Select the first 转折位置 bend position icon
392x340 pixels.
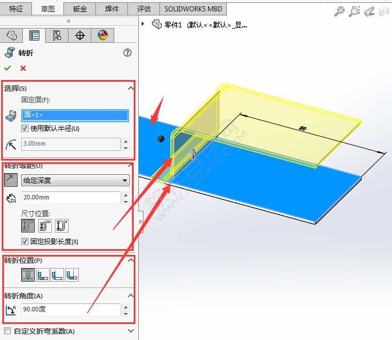coord(27,275)
